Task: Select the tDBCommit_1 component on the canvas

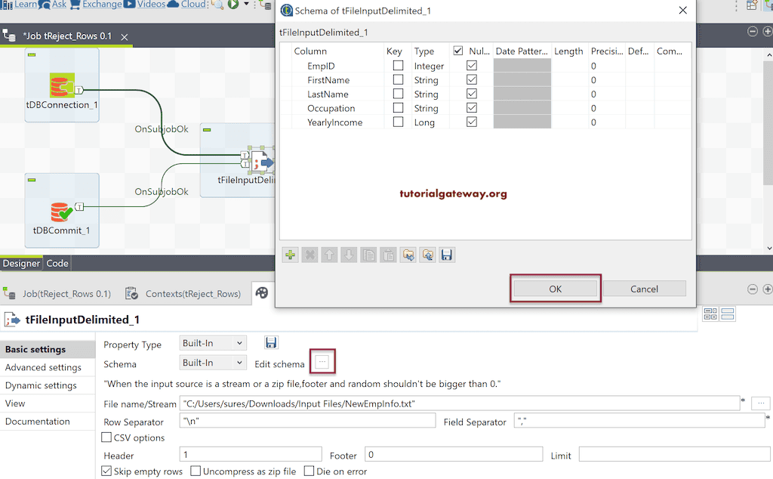Action: (x=62, y=212)
